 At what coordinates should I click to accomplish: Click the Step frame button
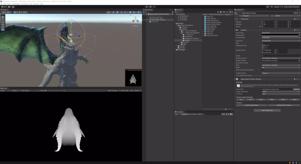click(154, 7)
